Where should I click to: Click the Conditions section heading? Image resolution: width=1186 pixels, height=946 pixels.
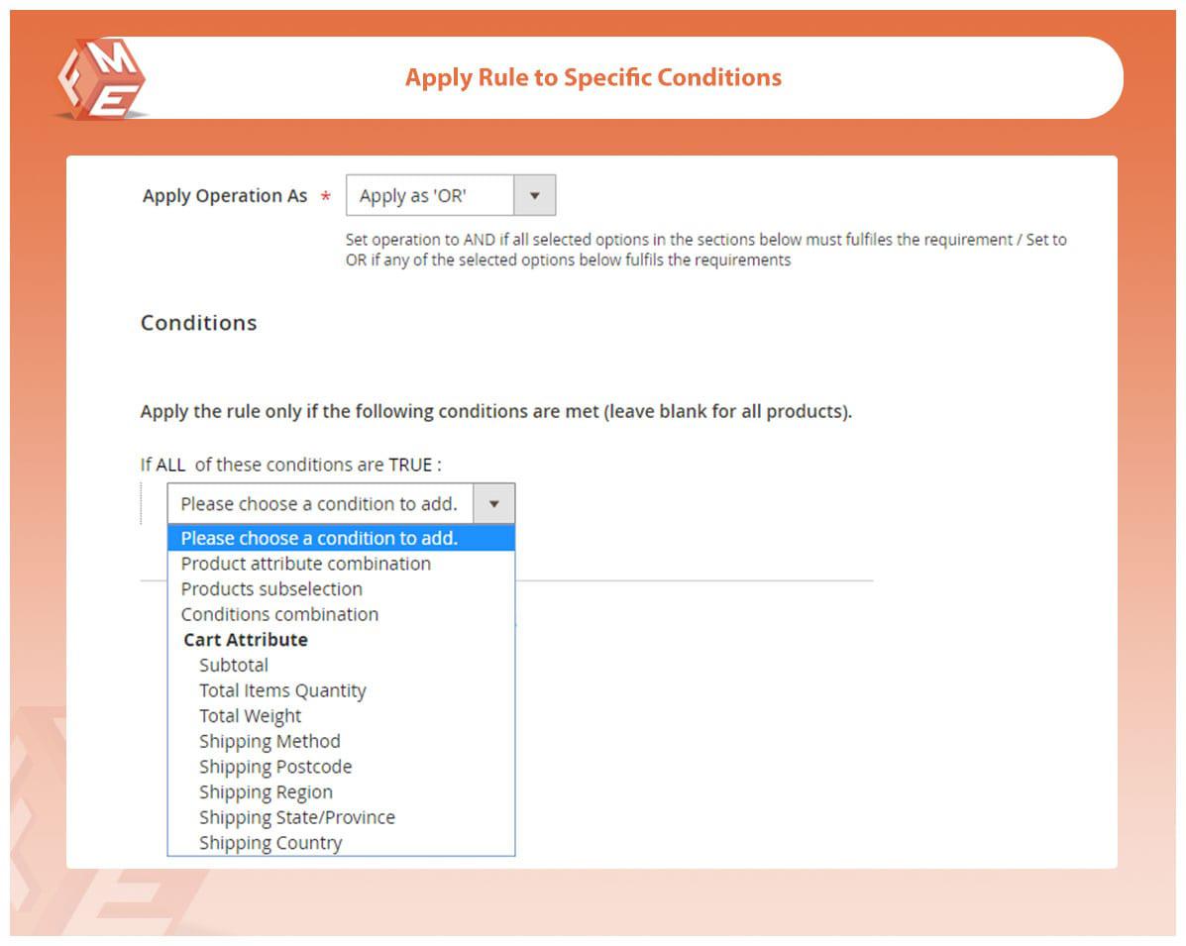(x=199, y=323)
